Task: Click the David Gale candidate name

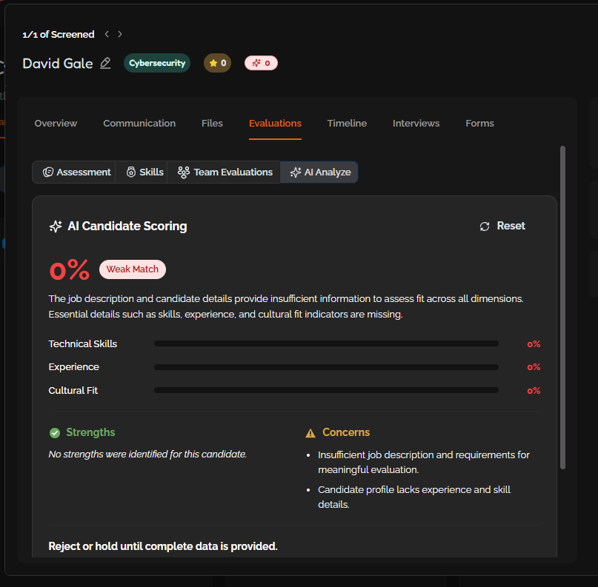Action: pyautogui.click(x=58, y=63)
